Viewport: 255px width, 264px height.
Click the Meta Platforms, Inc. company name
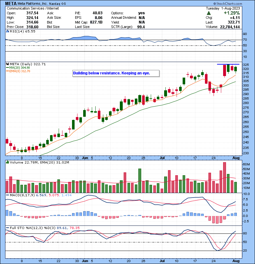(x=32, y=3)
